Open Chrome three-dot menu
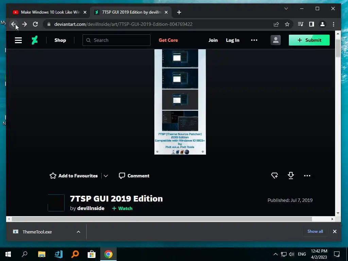This screenshot has width=348, height=261. click(334, 24)
